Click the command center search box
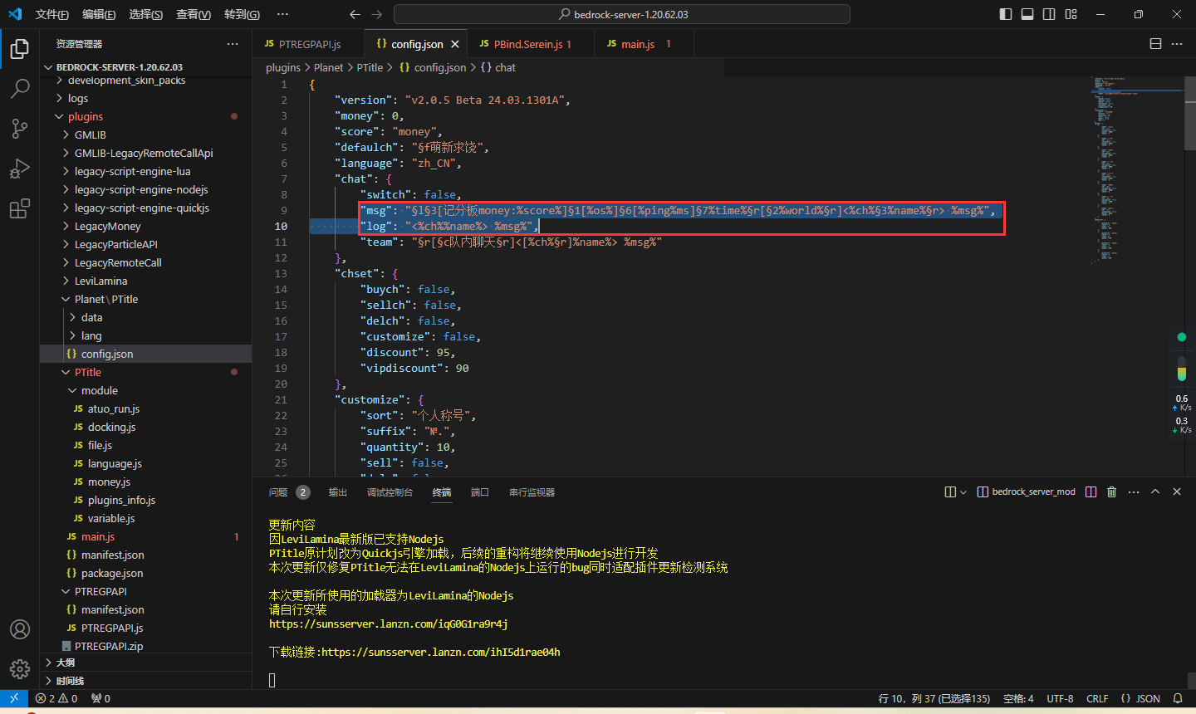Screen dimensions: 1196x714 [x=622, y=14]
